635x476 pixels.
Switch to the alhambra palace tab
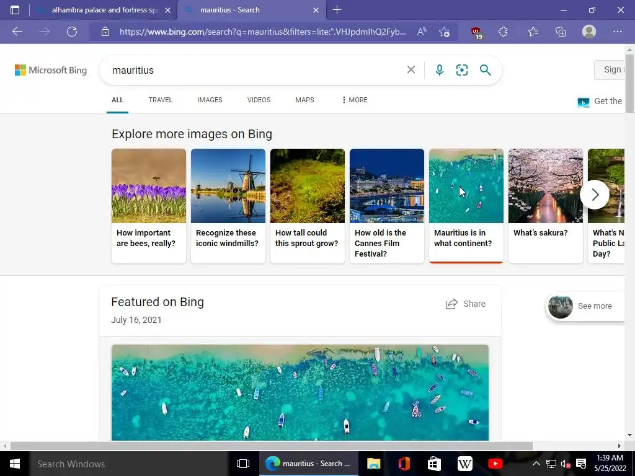tap(104, 10)
